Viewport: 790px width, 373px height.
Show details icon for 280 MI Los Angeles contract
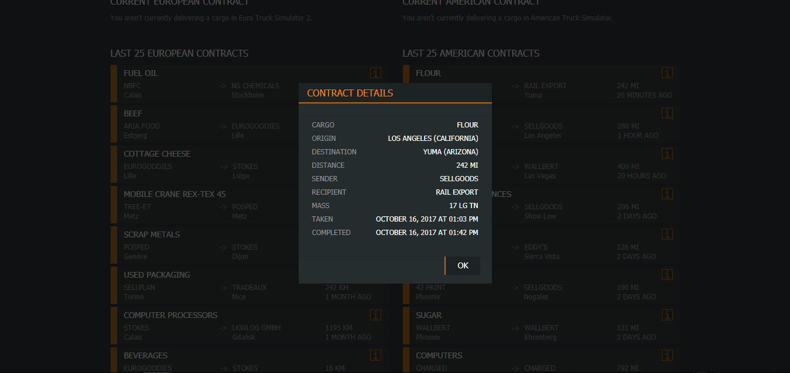(667, 113)
